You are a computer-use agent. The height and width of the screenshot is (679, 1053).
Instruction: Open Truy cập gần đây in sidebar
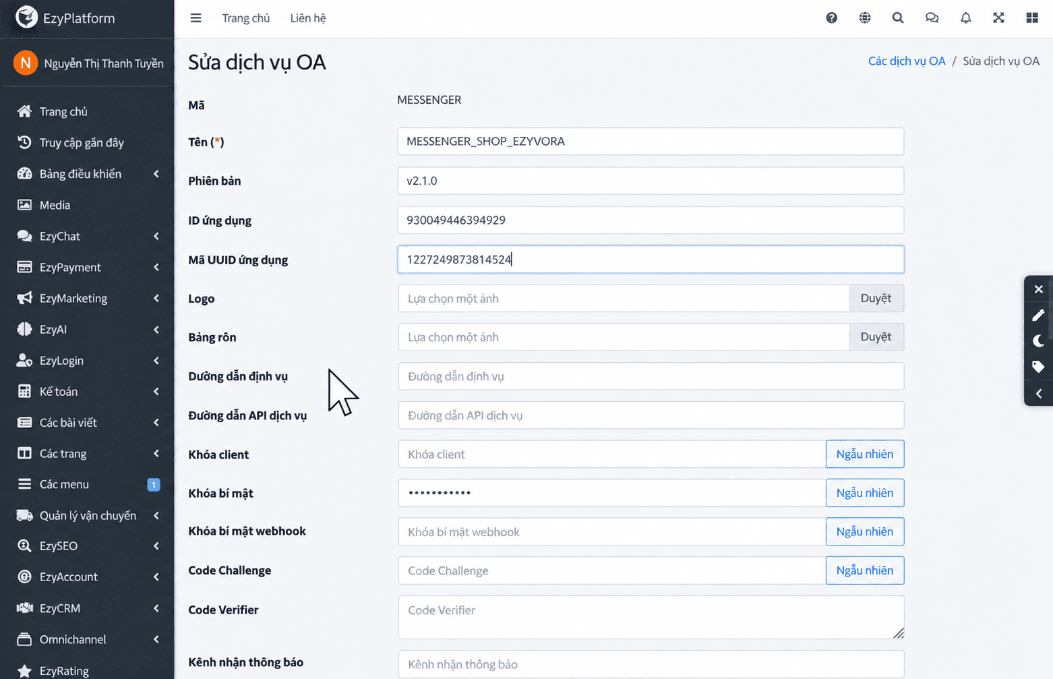point(87,142)
